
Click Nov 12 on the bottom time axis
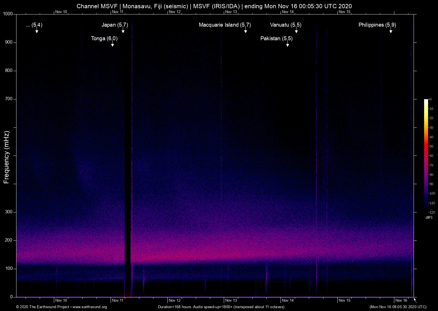tap(174, 301)
